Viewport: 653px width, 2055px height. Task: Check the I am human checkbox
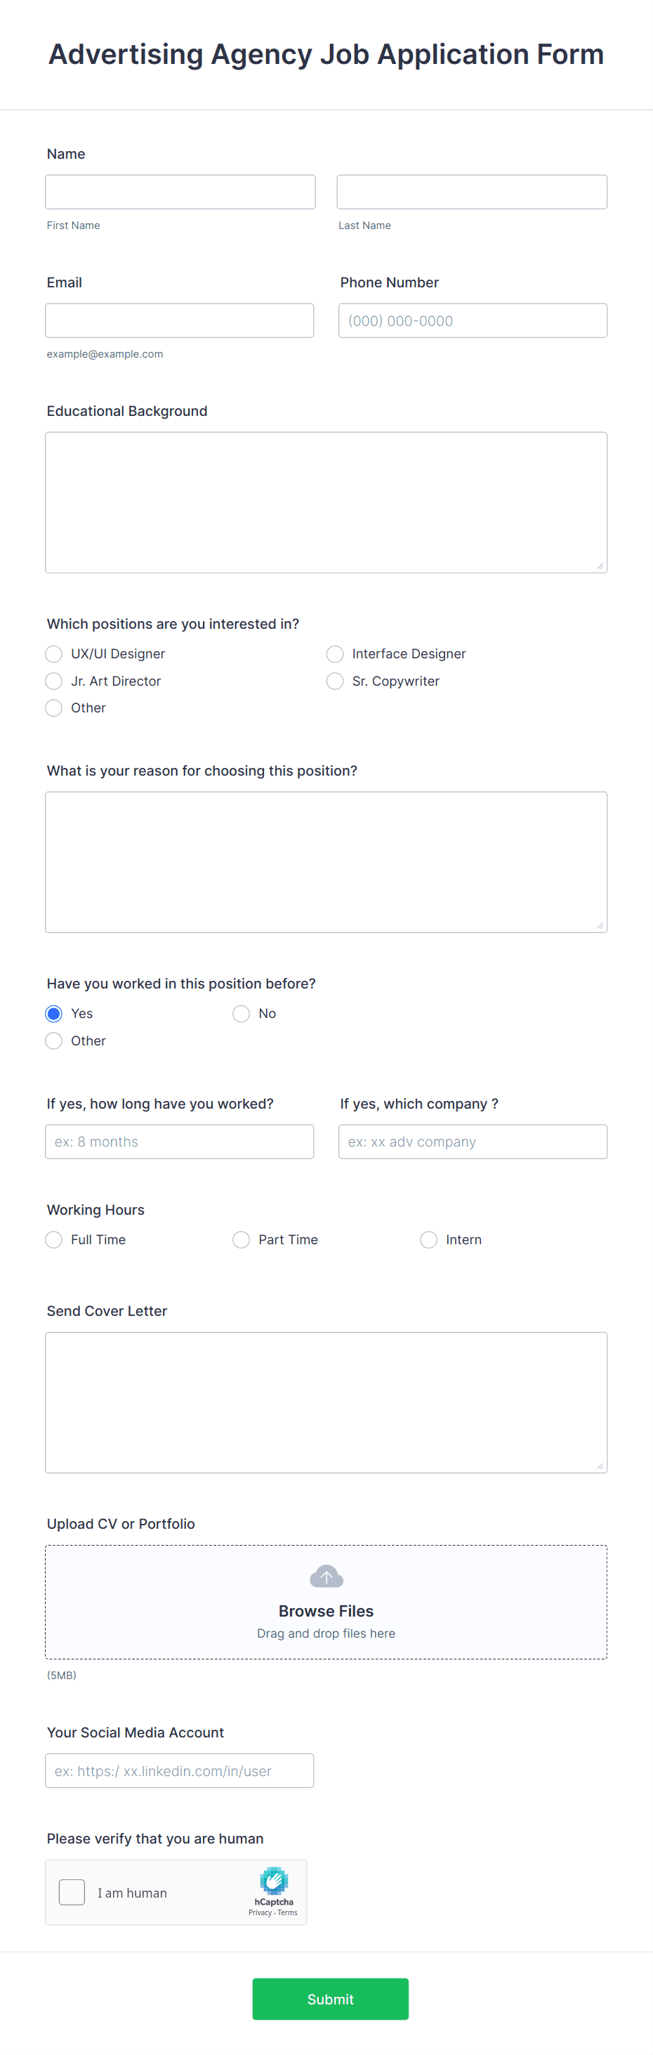coord(71,1891)
